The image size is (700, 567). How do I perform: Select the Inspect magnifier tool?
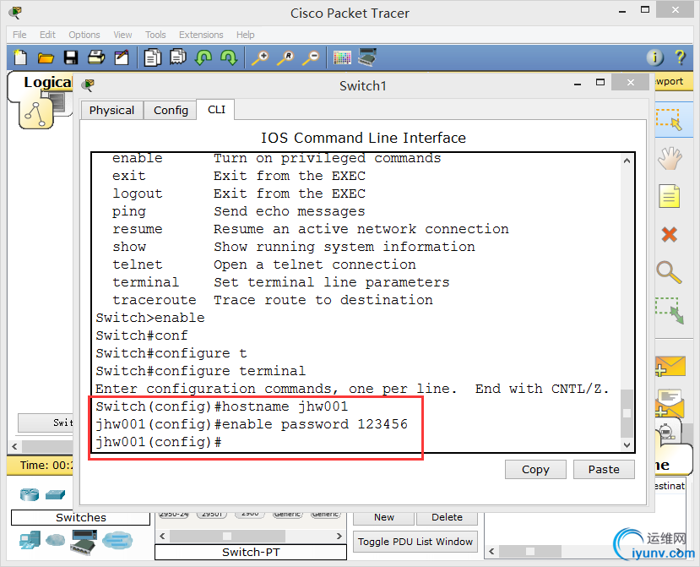(x=670, y=271)
